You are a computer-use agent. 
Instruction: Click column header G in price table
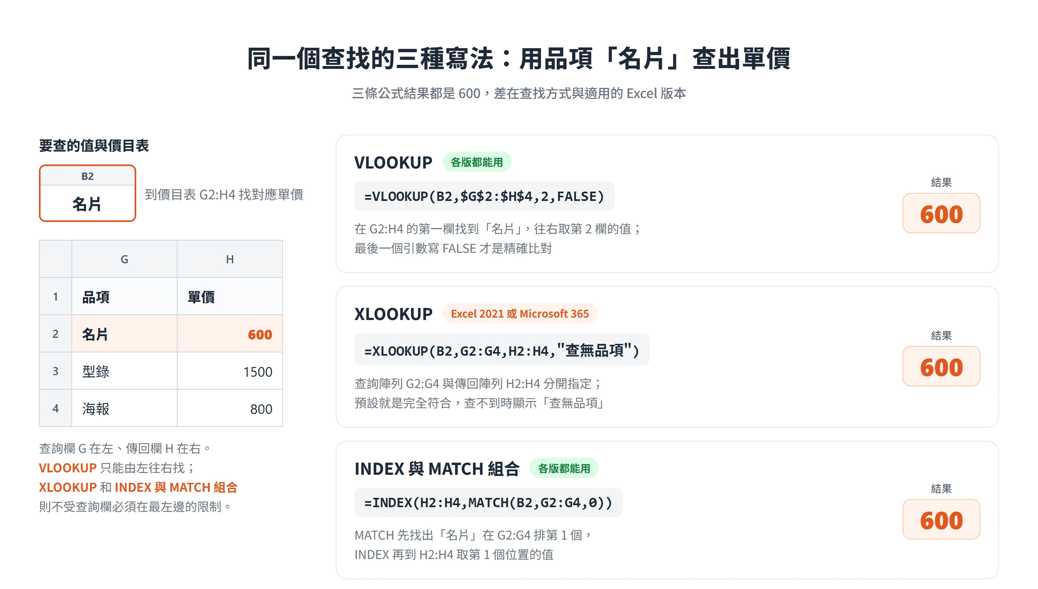124,259
